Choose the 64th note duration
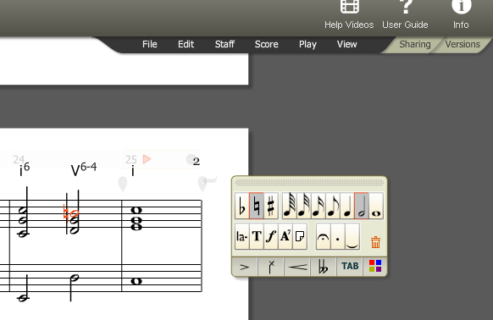Screen dimensions: 493x320 tap(289, 206)
